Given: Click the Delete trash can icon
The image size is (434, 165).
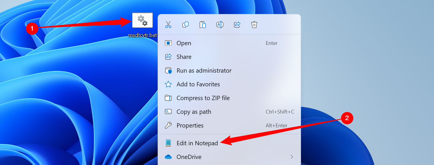Looking at the screenshot, I should point(254,25).
